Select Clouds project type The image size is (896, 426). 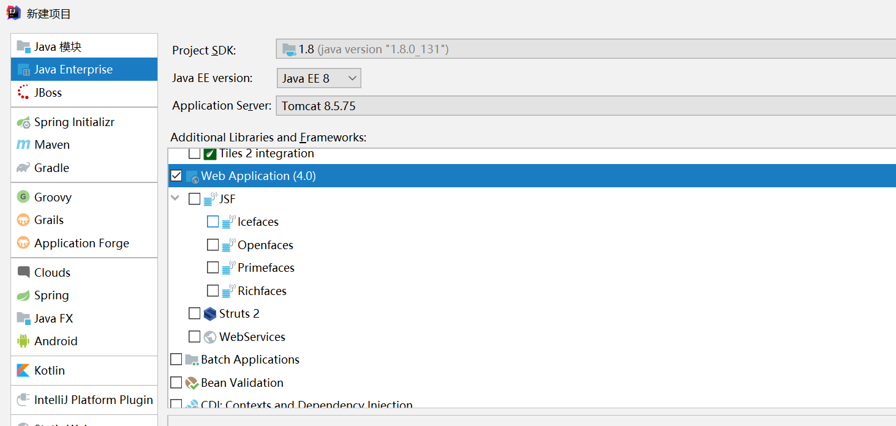pos(84,272)
